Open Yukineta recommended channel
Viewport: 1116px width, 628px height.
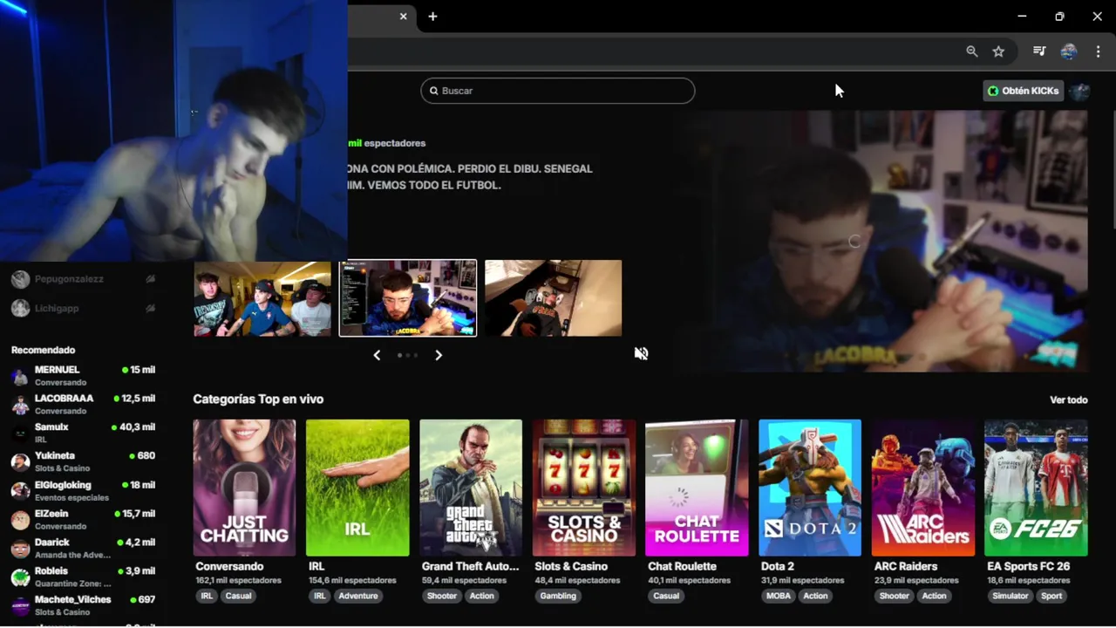click(x=83, y=462)
